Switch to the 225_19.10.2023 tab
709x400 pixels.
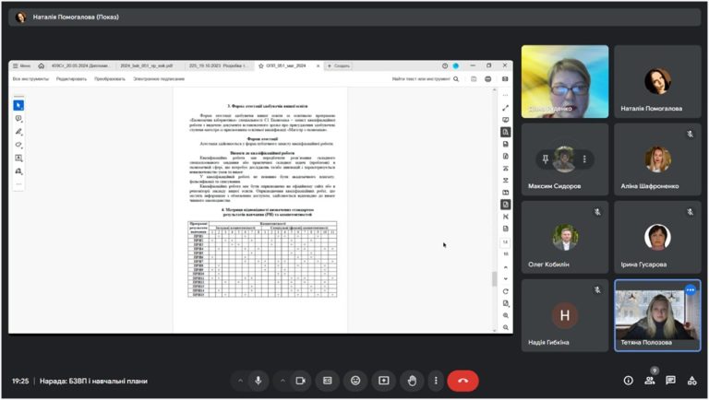click(x=218, y=66)
